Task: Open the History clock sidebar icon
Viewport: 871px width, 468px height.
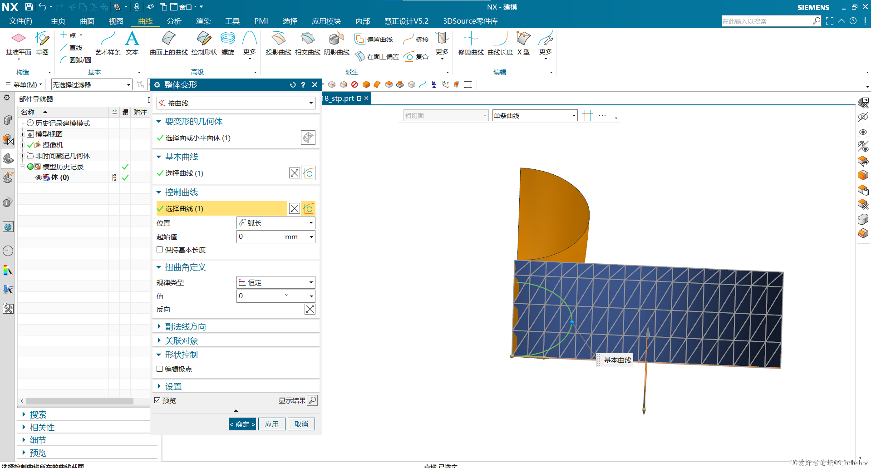Action: (8, 251)
